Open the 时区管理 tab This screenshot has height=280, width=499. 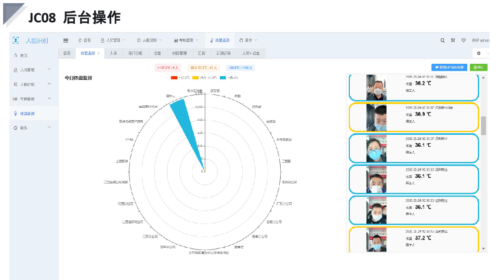179,53
